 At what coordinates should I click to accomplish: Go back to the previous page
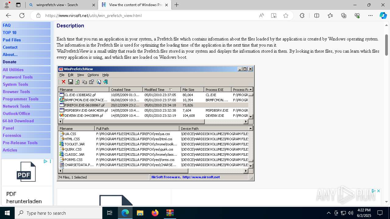[9, 16]
